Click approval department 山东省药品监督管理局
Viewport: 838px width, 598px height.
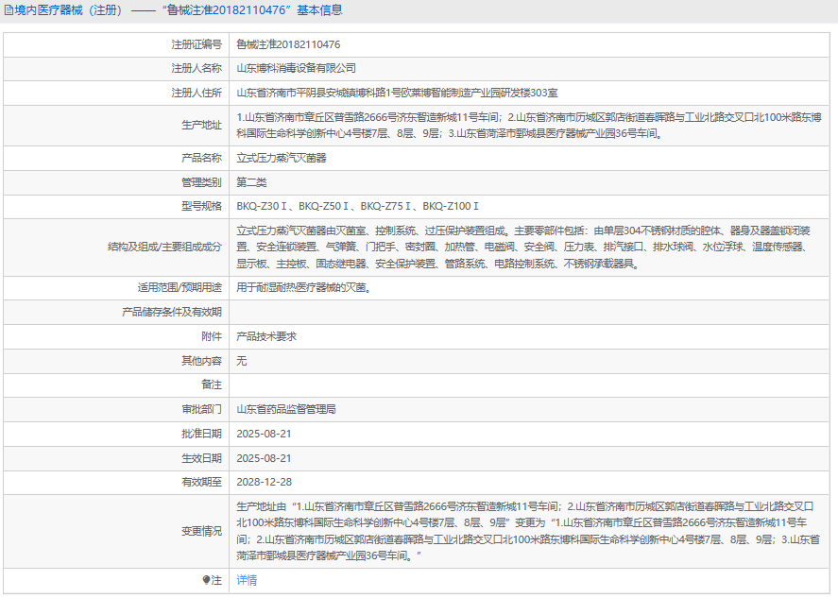coord(286,409)
